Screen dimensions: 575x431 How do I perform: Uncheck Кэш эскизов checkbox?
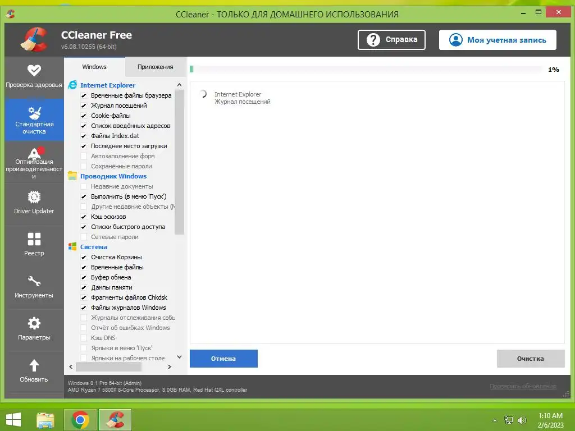pyautogui.click(x=84, y=217)
